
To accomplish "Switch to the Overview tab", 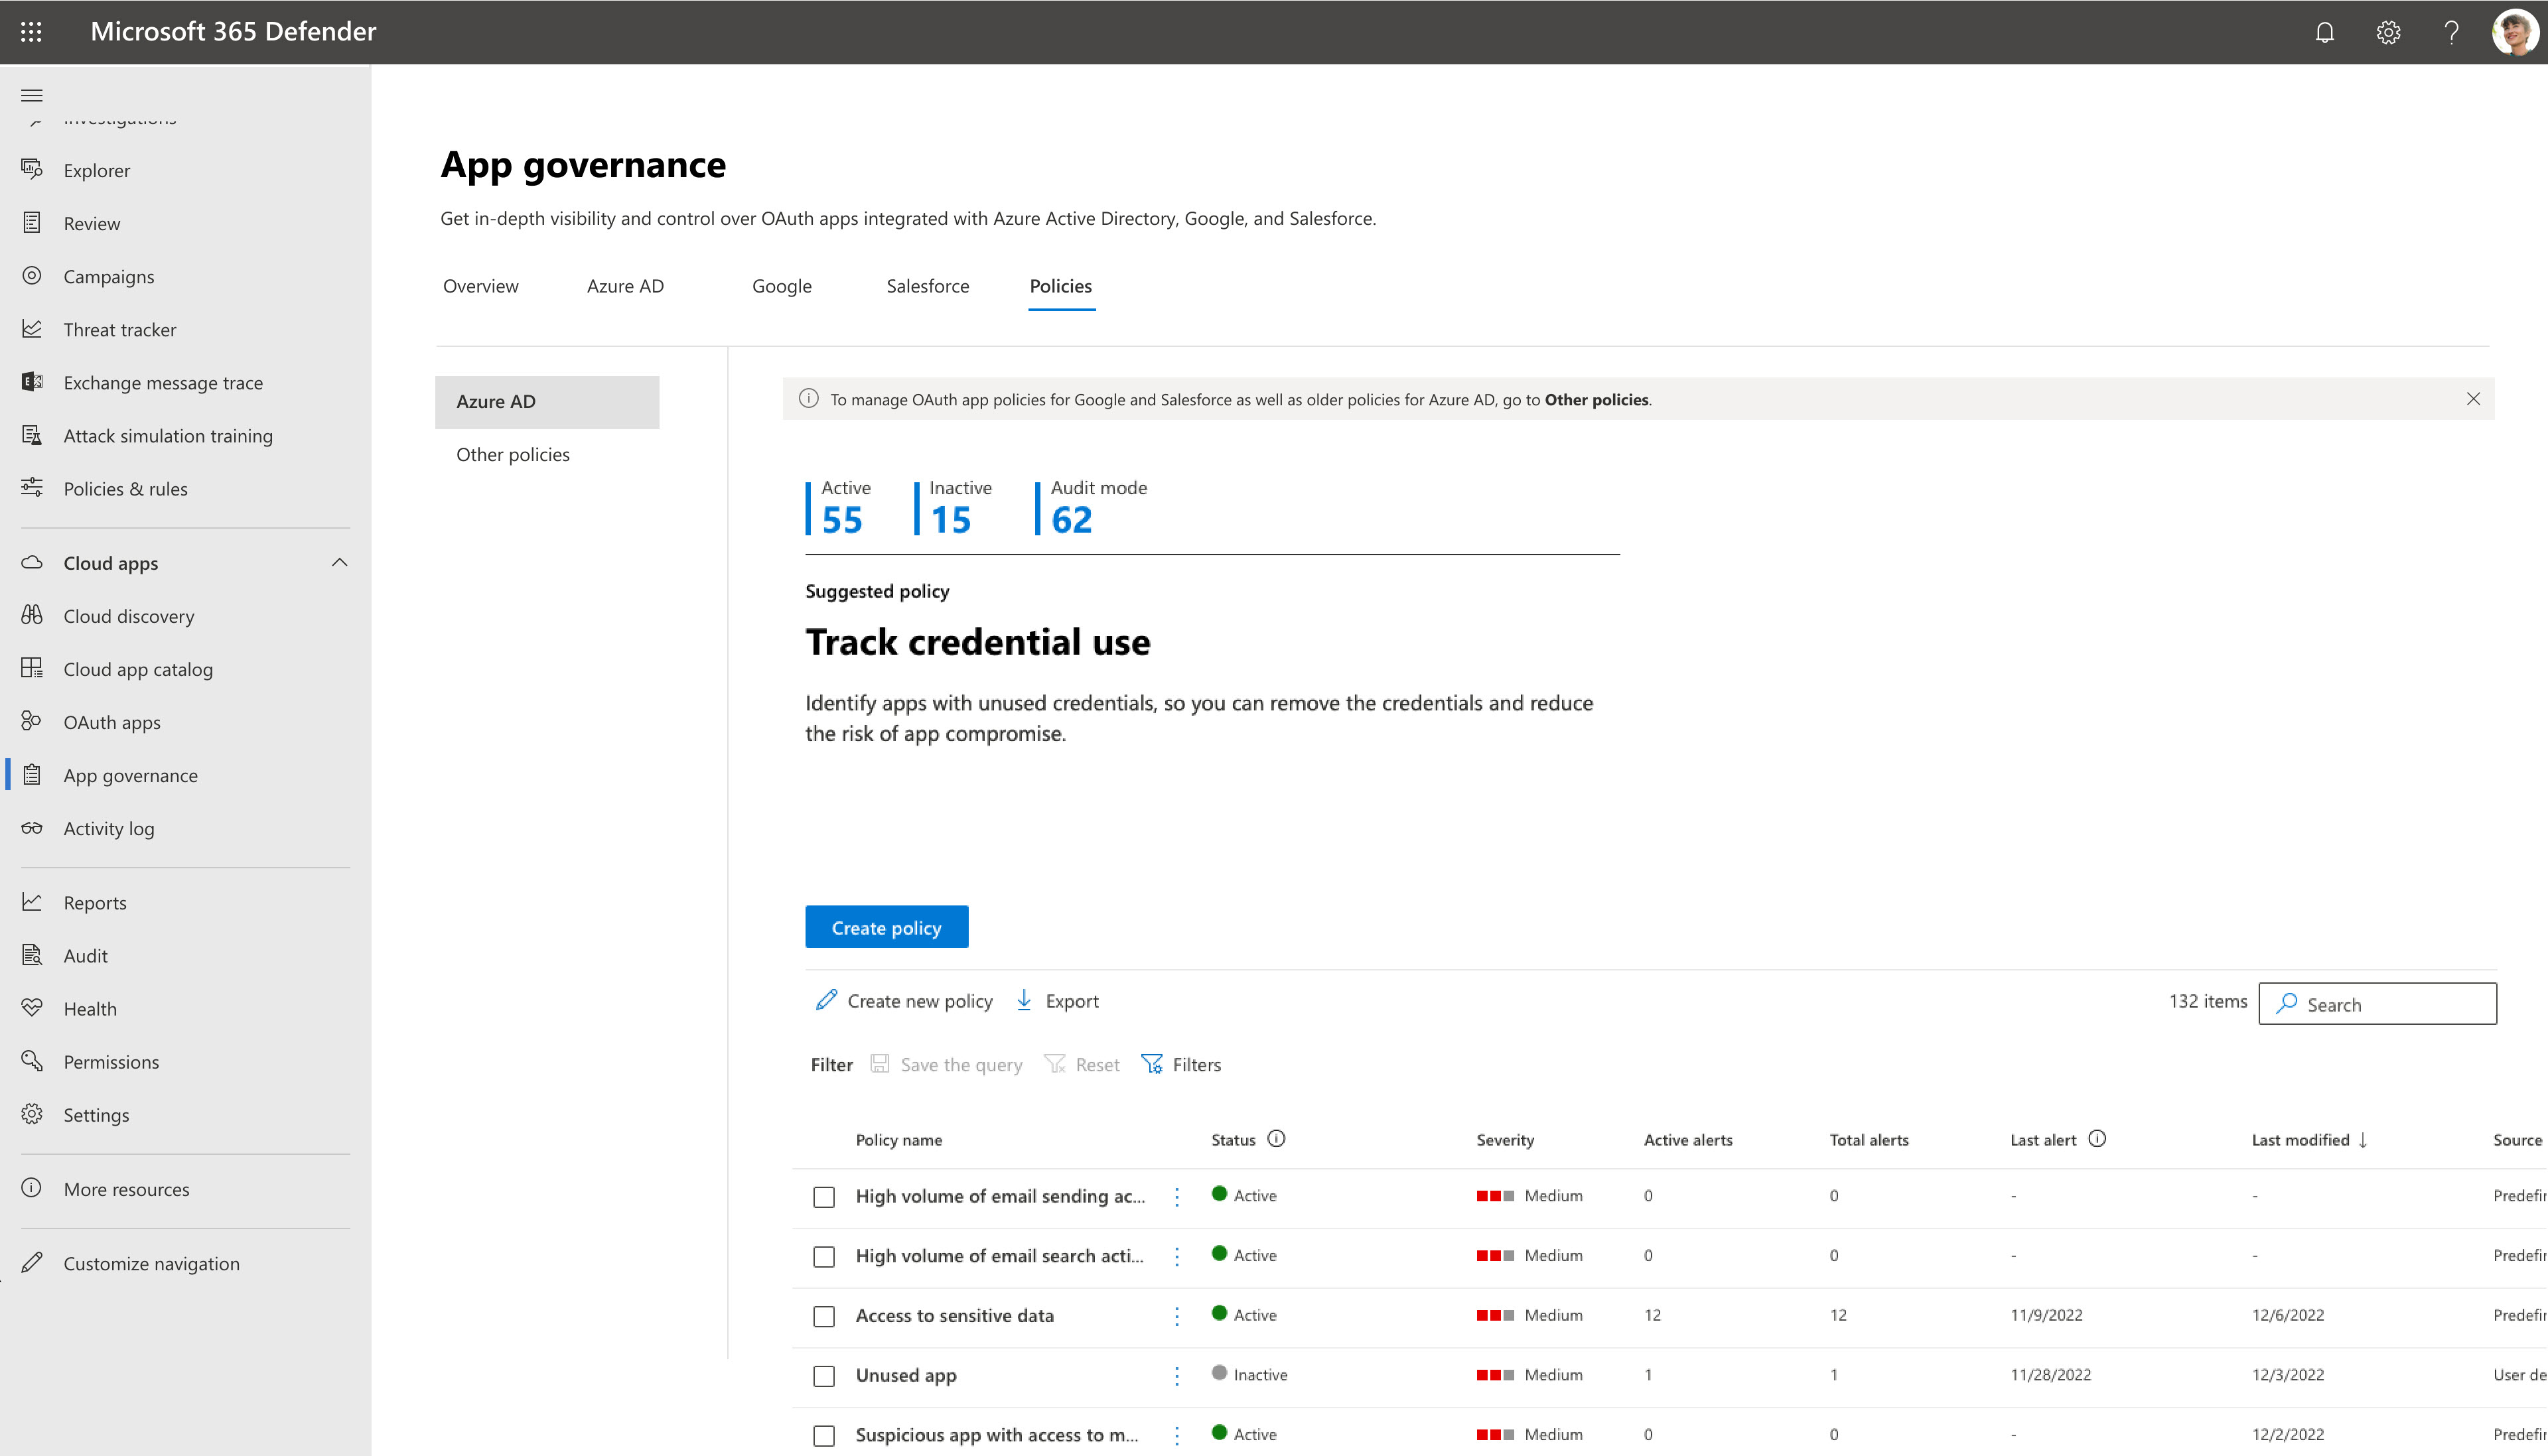I will tap(480, 285).
